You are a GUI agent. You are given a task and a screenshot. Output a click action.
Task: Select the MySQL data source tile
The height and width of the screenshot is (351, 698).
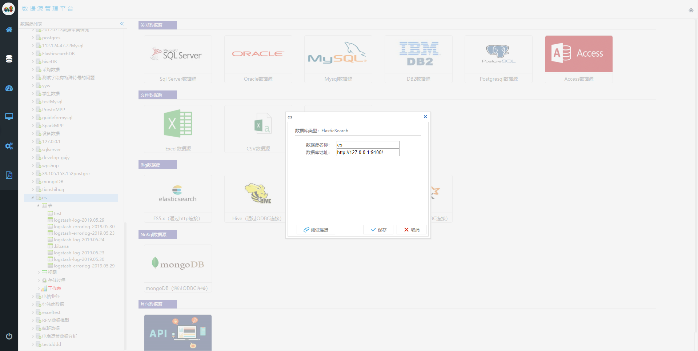pos(338,59)
